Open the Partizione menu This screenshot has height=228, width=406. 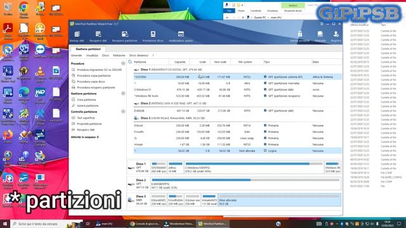pyautogui.click(x=119, y=56)
